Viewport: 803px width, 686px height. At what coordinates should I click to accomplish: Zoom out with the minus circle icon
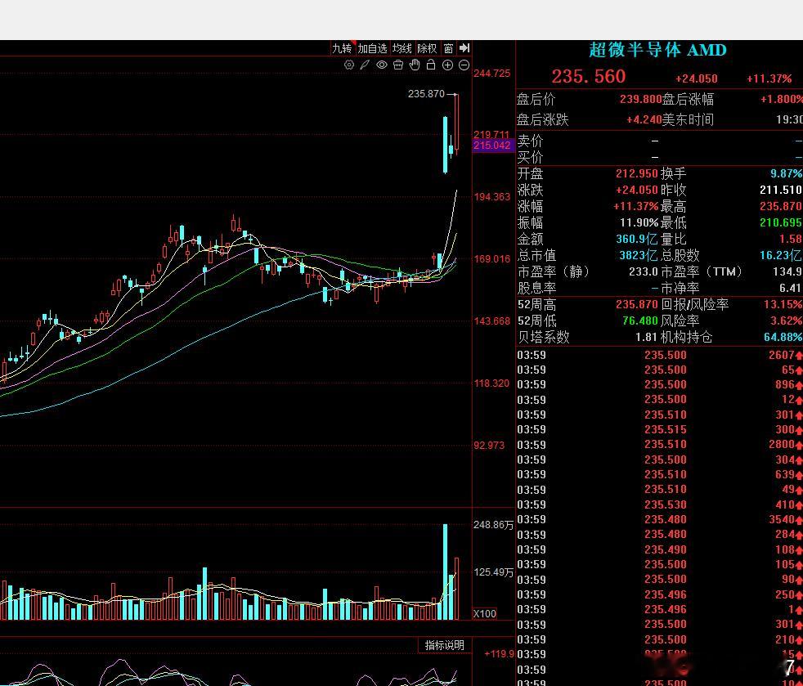[x=464, y=65]
